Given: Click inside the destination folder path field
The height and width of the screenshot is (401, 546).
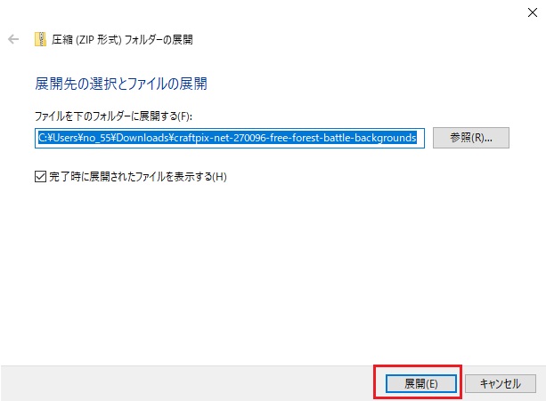Looking at the screenshot, I should [230, 138].
